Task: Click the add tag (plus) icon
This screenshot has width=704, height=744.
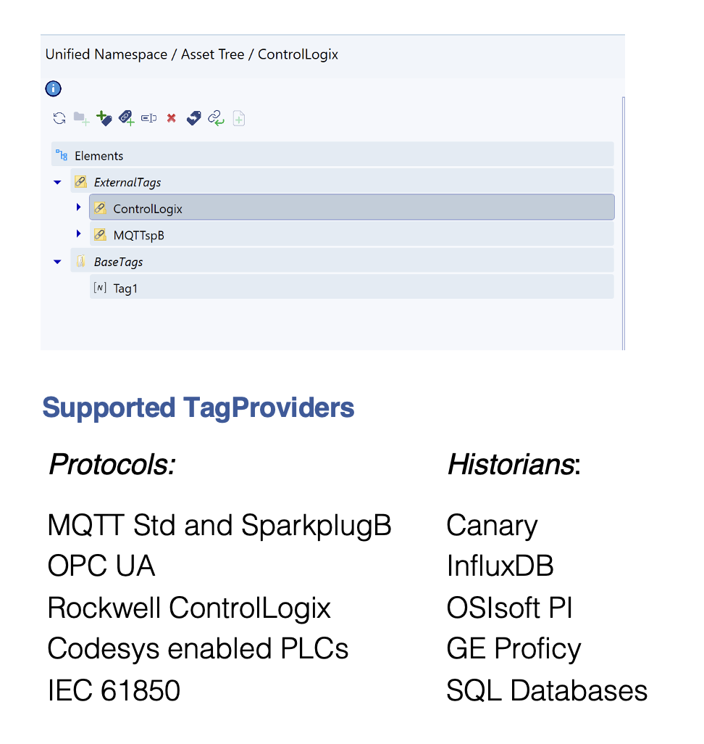Action: [104, 118]
